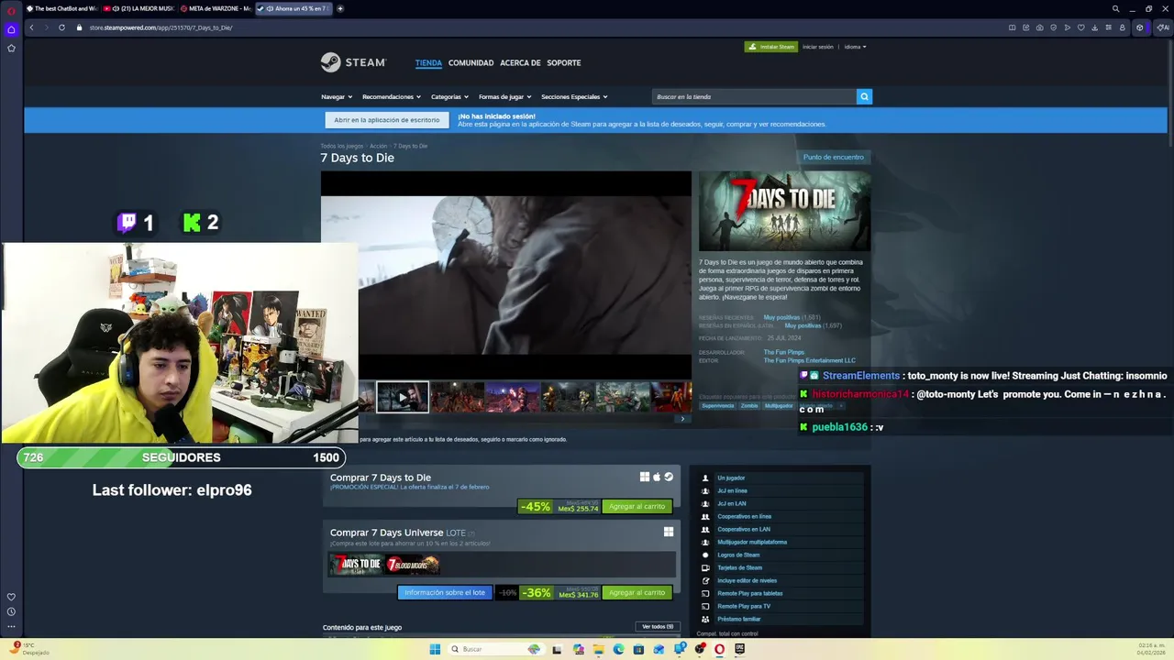Click the Un jugador feature icon
The height and width of the screenshot is (660, 1174).
705,478
